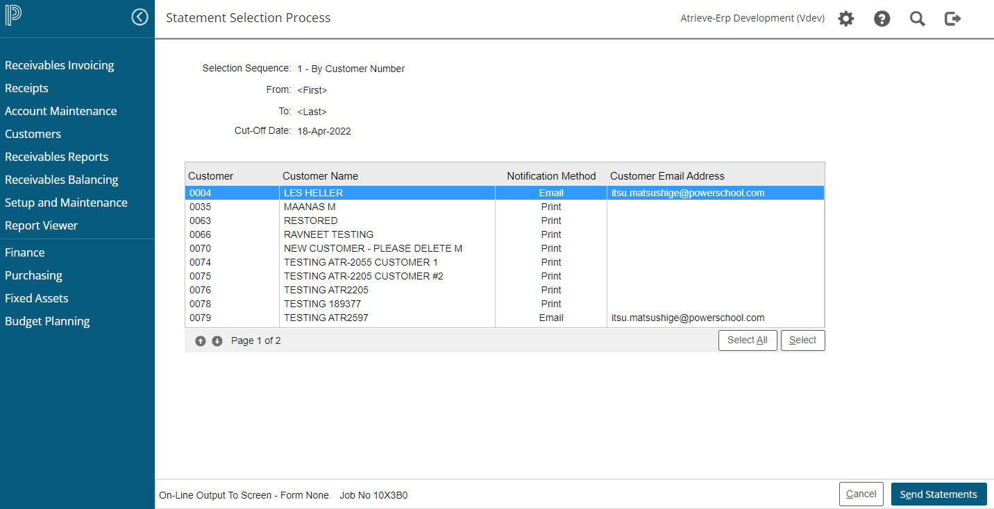Click the Notification Method column header
The image size is (994, 509).
pyautogui.click(x=551, y=176)
